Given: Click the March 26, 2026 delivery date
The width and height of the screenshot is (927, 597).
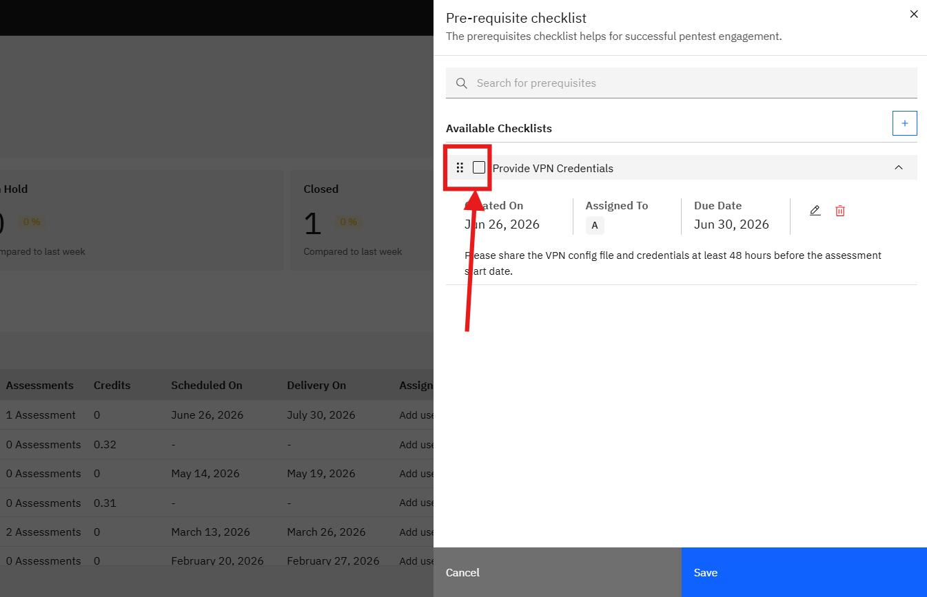Looking at the screenshot, I should pyautogui.click(x=326, y=532).
